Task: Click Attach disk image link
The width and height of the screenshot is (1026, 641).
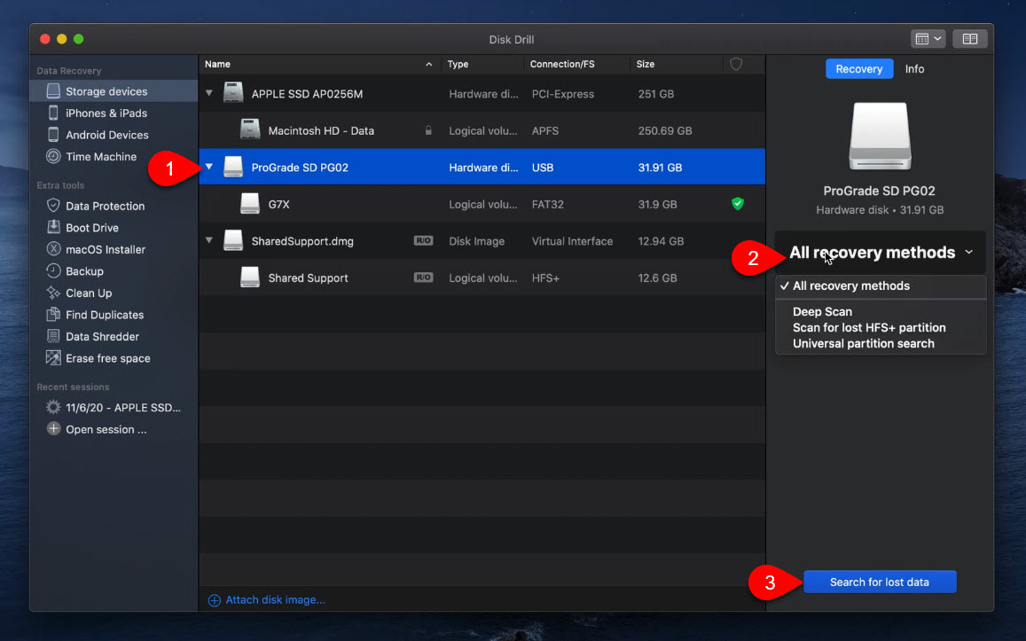Action: coord(266,600)
